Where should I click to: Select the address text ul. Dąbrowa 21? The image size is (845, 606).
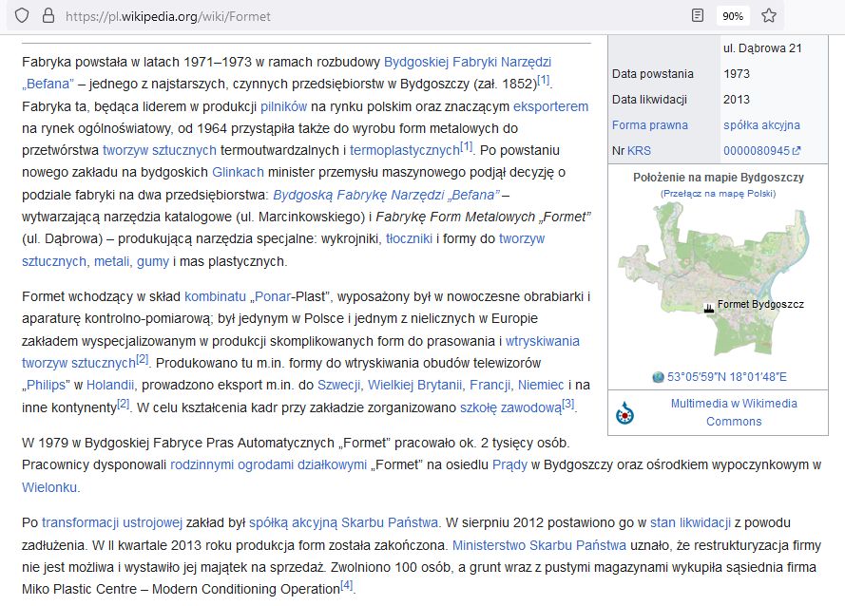coord(762,47)
